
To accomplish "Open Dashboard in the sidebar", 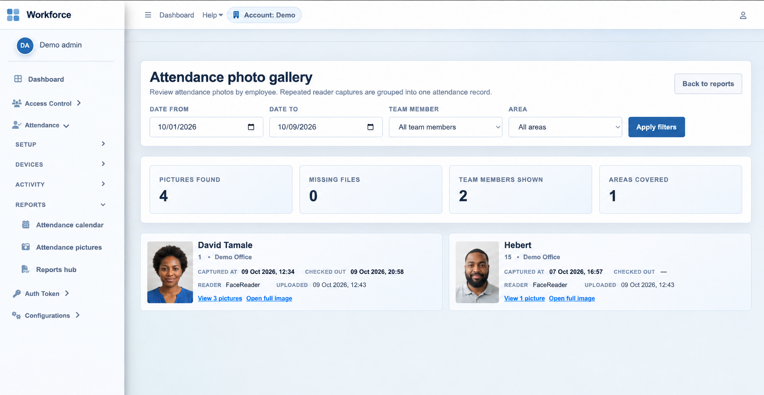I will [x=46, y=79].
